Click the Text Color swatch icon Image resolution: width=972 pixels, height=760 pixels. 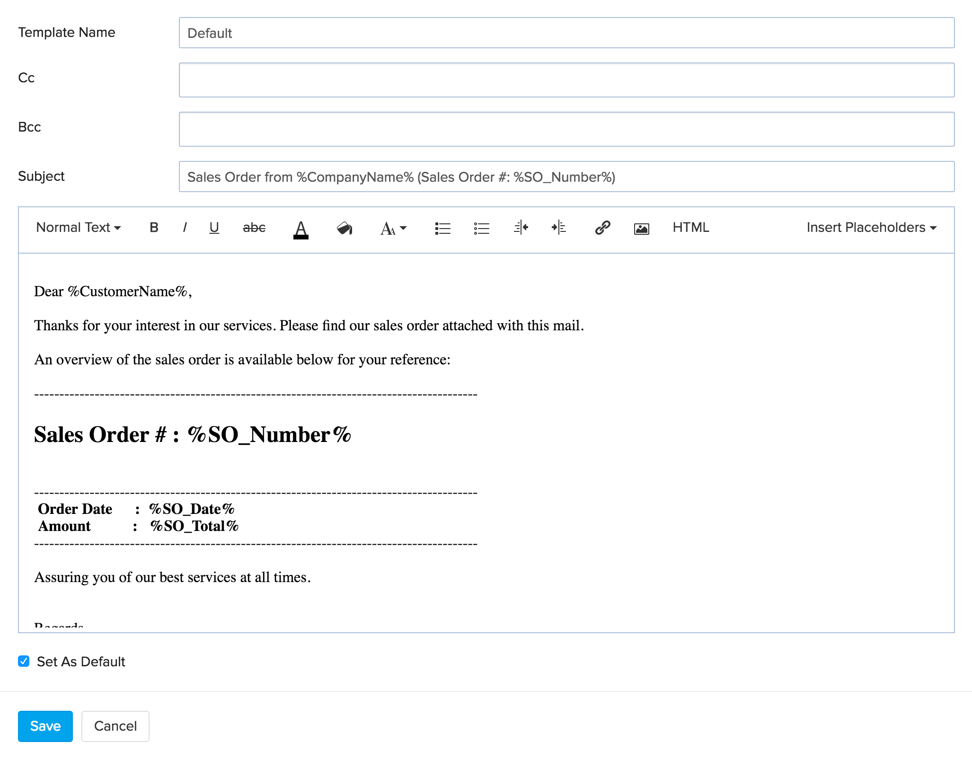pyautogui.click(x=300, y=228)
